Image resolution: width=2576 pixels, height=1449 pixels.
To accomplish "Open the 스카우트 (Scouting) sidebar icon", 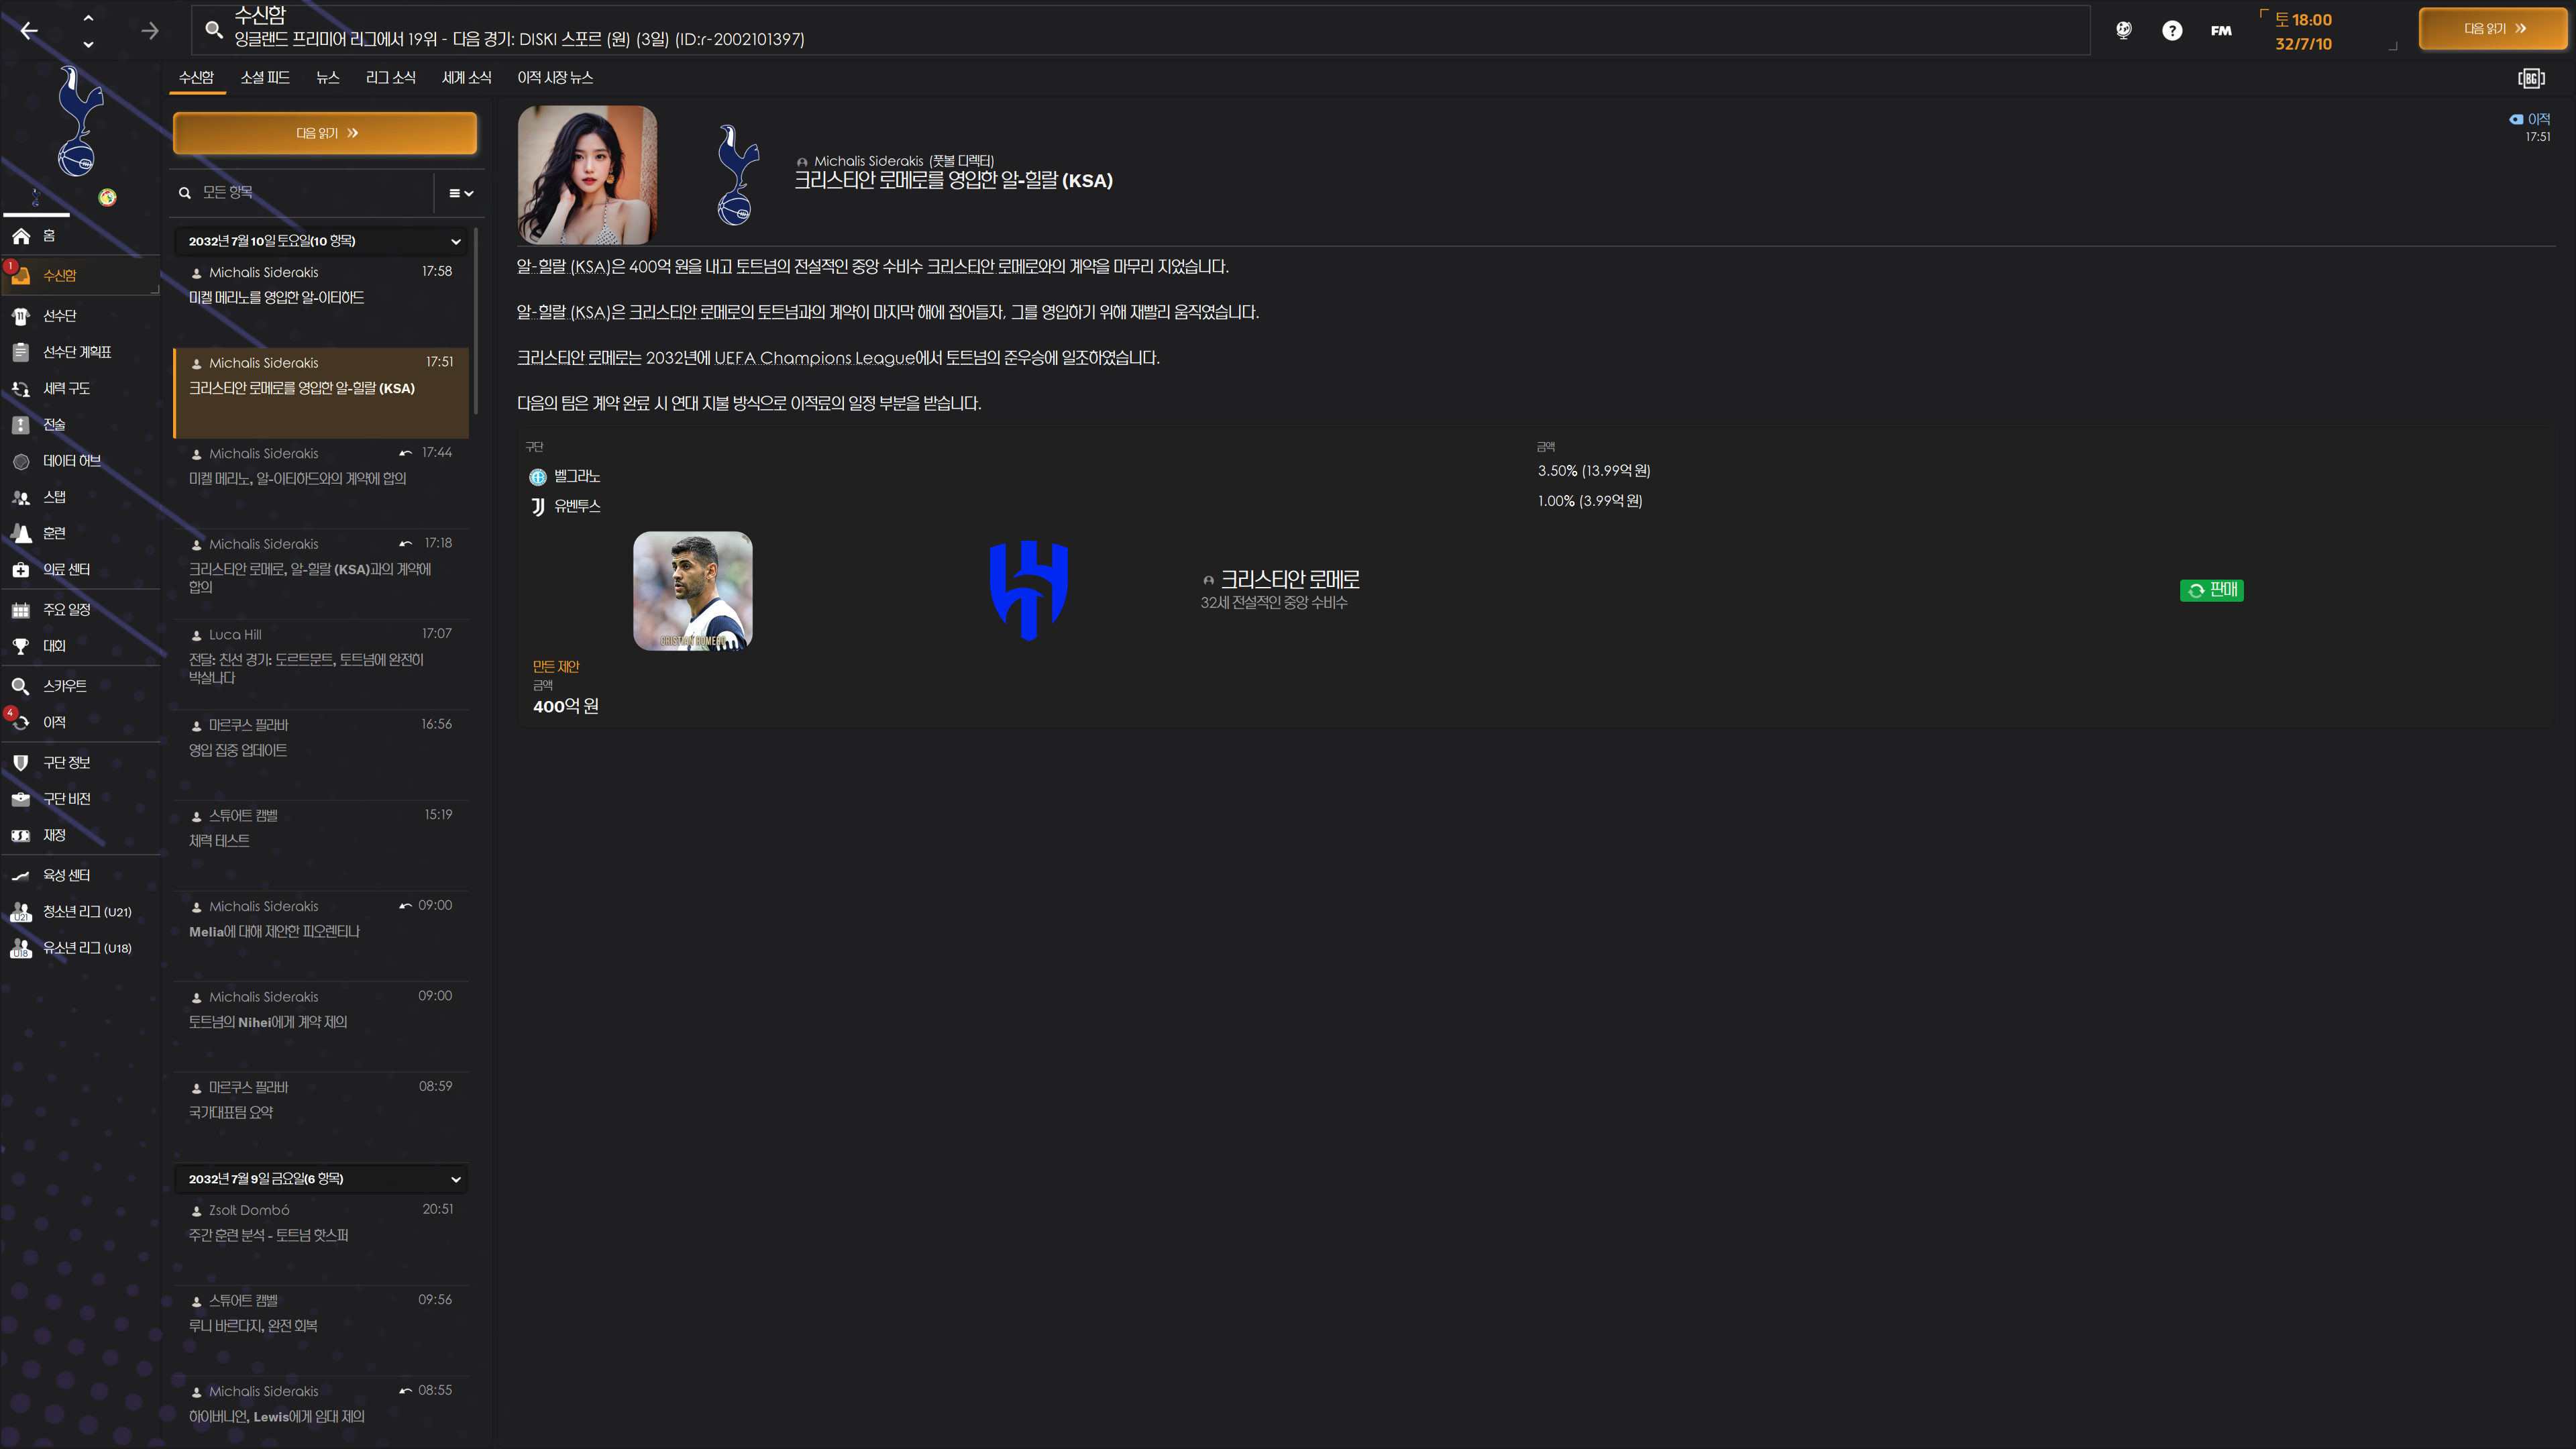I will click(x=21, y=686).
